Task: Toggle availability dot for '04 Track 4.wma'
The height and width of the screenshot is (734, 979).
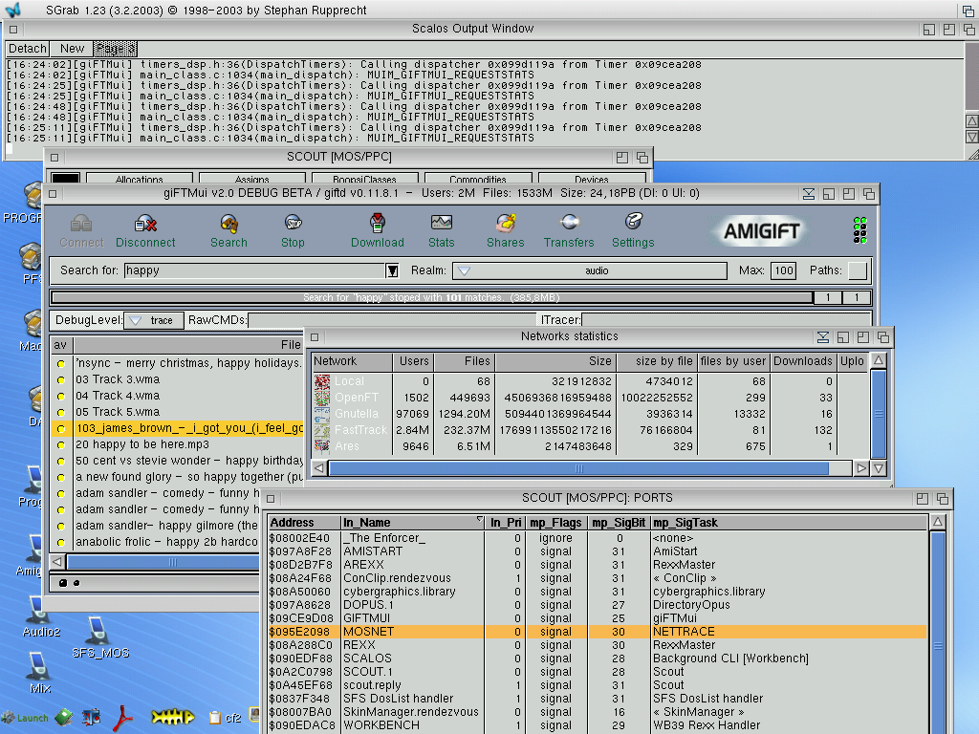Action: [60, 396]
